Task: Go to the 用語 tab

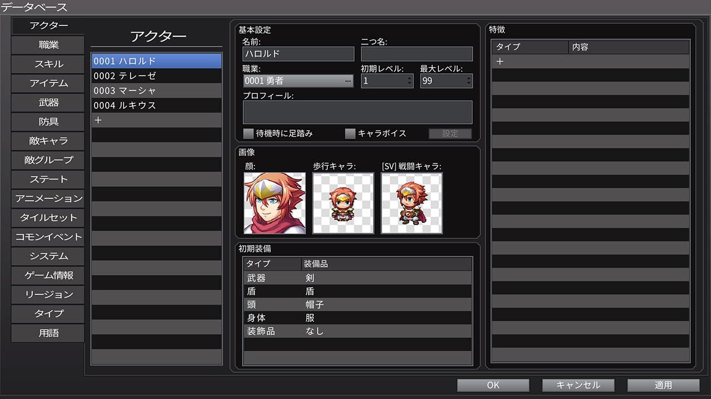Action: (x=49, y=333)
